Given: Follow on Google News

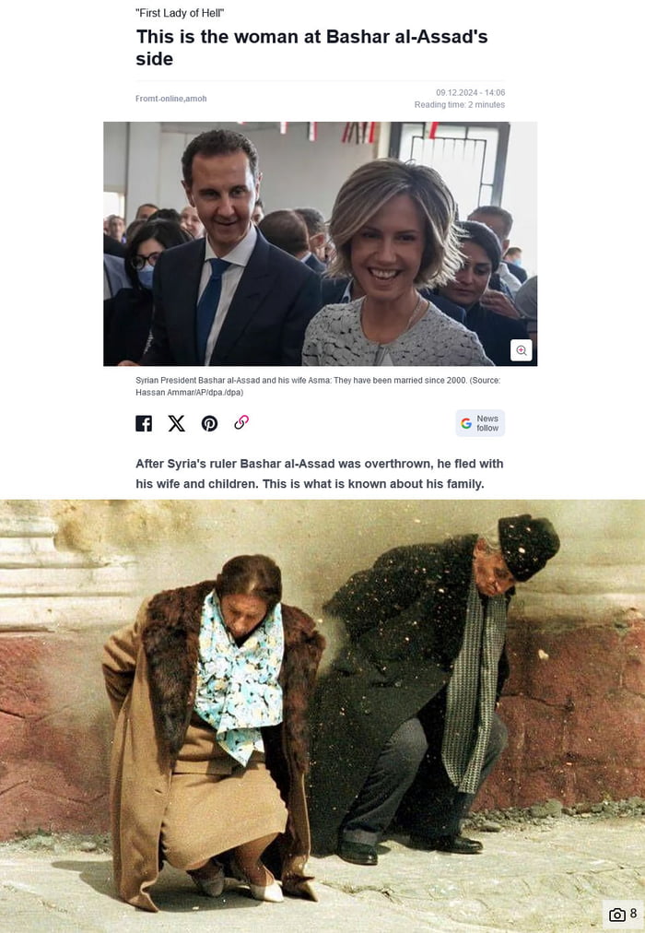Looking at the screenshot, I should [x=480, y=423].
